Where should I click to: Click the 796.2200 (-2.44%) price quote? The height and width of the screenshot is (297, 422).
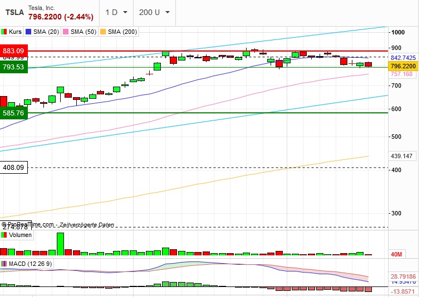coord(61,17)
